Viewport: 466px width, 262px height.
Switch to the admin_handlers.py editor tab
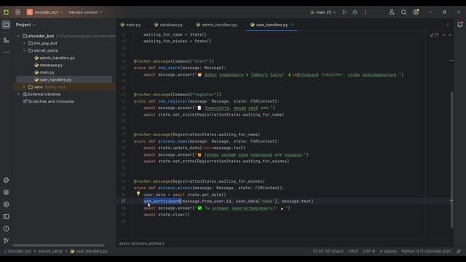click(x=217, y=25)
